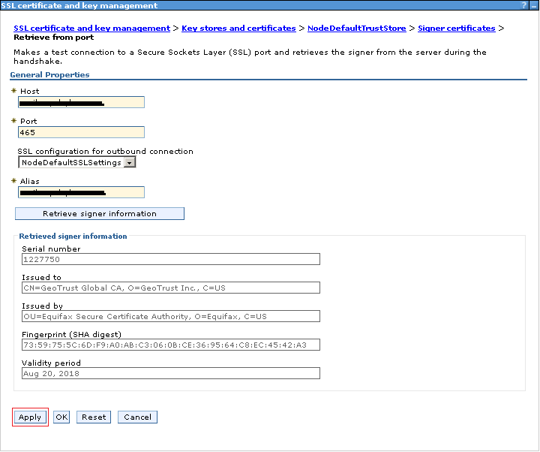
Task: Select the Serial number field
Action: pyautogui.click(x=170, y=259)
